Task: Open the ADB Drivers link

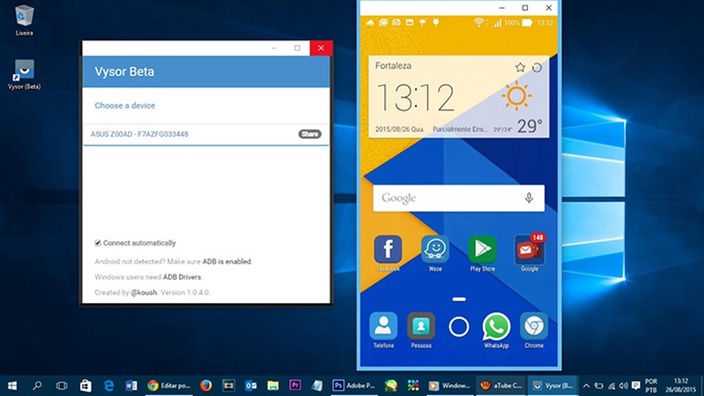Action: coord(182,277)
